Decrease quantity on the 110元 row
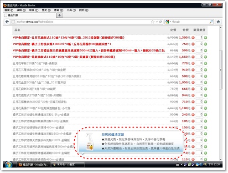This screenshot has width=228, height=173. (193, 159)
